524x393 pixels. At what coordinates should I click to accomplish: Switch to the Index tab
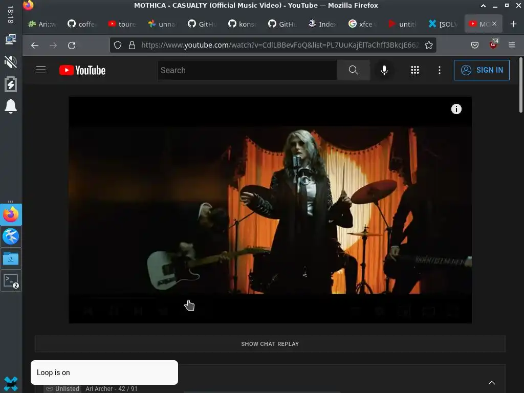323,24
